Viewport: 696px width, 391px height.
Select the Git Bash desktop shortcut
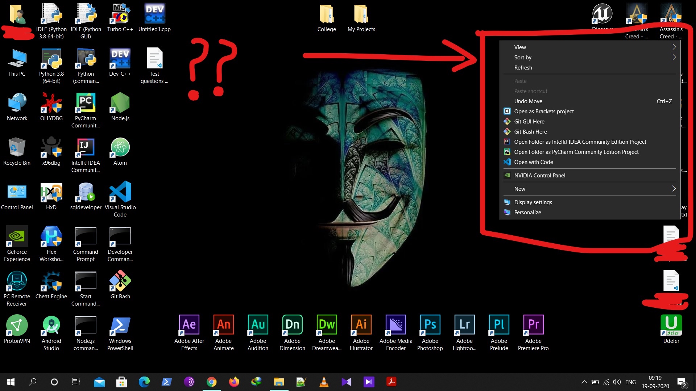[x=120, y=281]
